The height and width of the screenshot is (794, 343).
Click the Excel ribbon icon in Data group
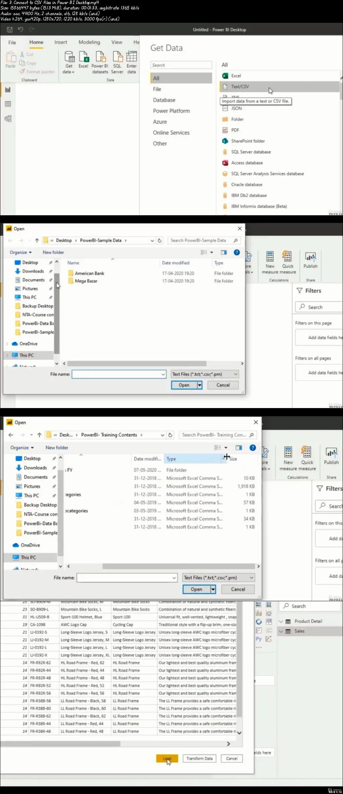(x=83, y=57)
